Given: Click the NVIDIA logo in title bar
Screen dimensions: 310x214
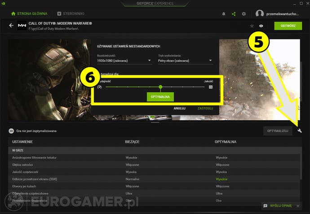Looking at the screenshot, I should [3, 3].
